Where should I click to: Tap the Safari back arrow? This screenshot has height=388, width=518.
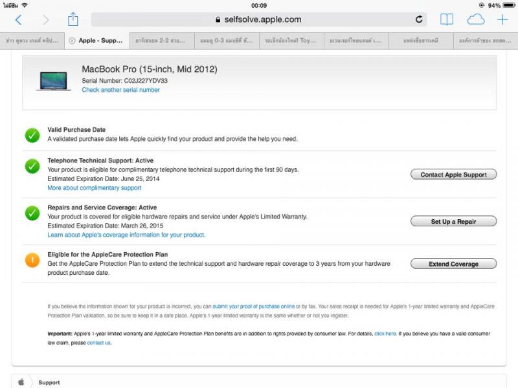tap(19, 20)
